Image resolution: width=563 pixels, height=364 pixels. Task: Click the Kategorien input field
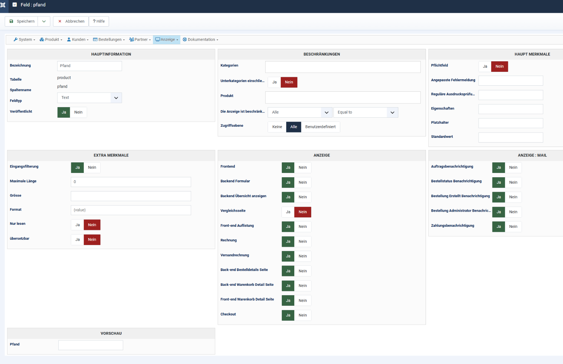[x=343, y=67]
